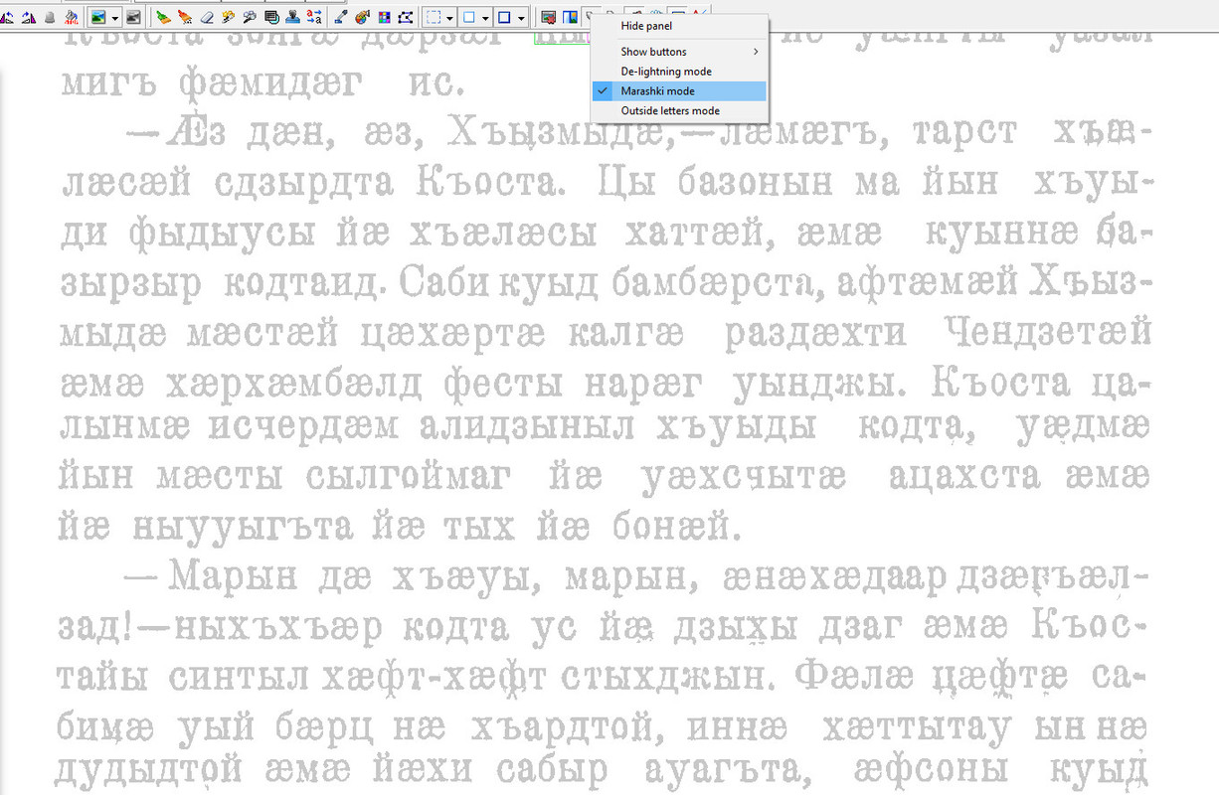
Task: Click the red-blue 'a to a' replace icon
Action: [314, 18]
